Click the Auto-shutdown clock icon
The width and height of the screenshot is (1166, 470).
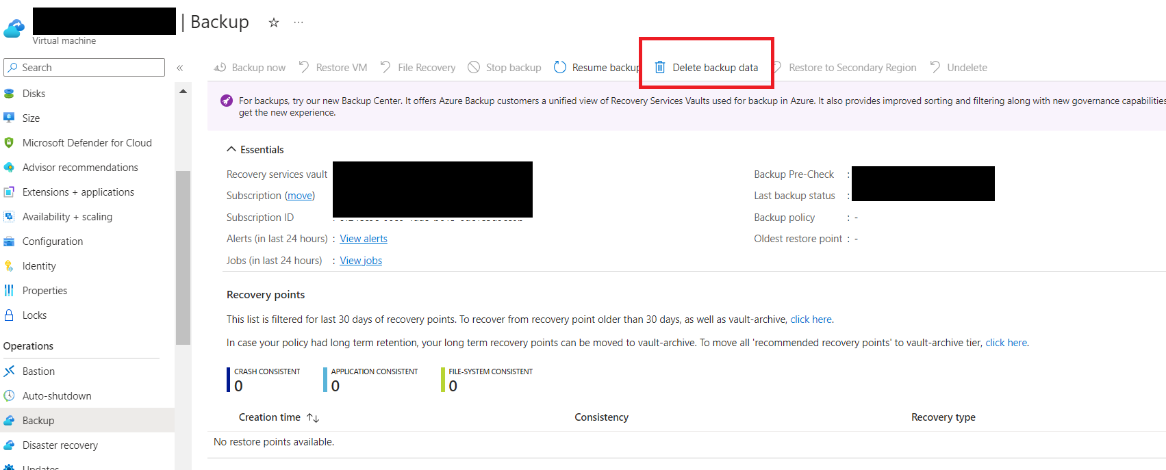click(x=9, y=395)
